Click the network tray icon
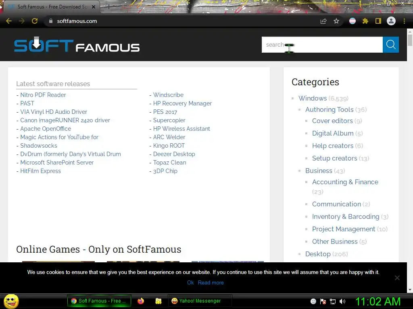Viewport: 413px width, 309px height. click(x=333, y=301)
